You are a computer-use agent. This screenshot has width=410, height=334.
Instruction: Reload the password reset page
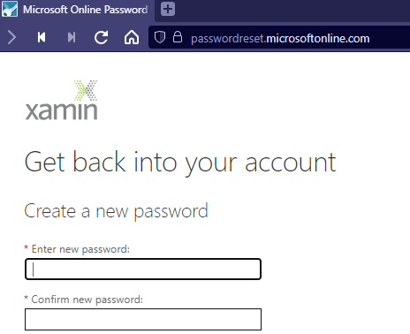click(x=101, y=37)
